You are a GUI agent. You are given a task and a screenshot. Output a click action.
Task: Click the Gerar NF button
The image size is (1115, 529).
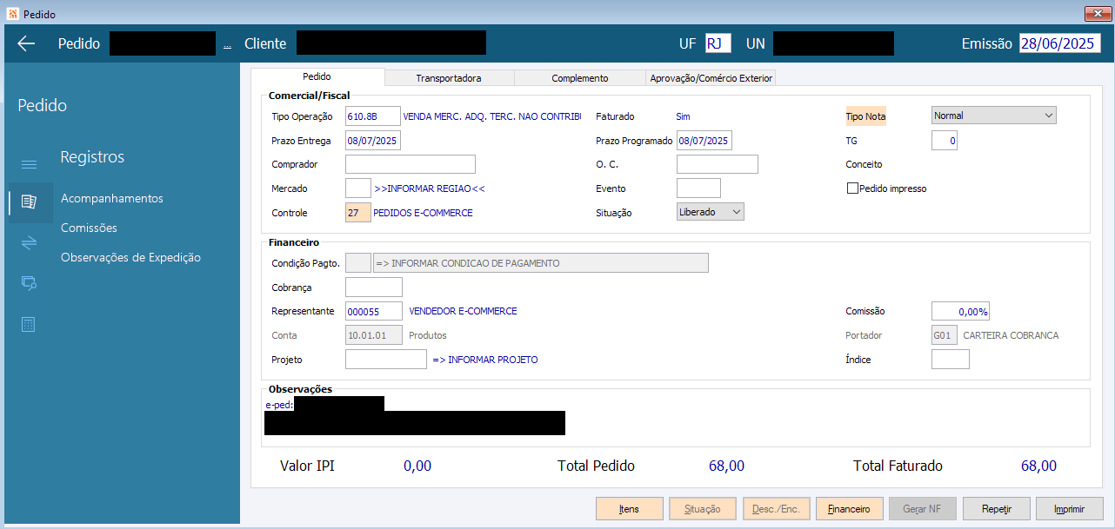click(923, 508)
